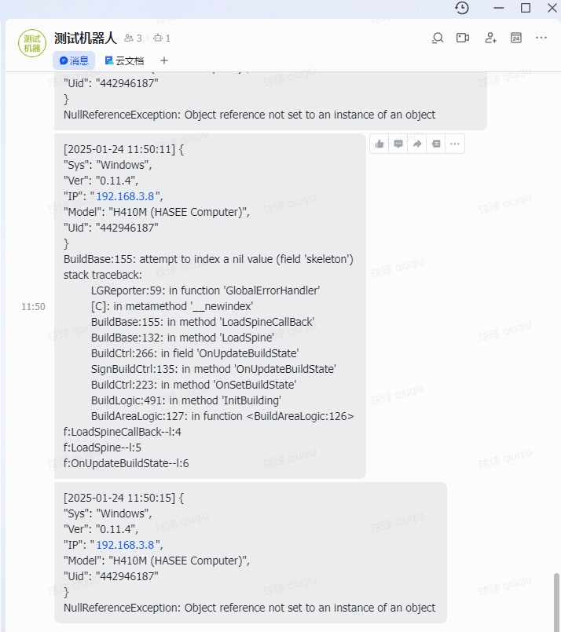Open the chat history clock icon

tap(462, 8)
